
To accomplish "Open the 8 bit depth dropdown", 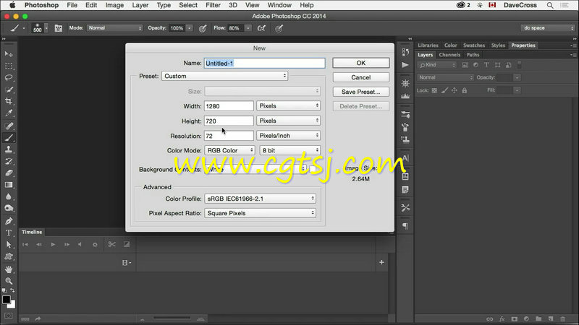I will pos(290,150).
